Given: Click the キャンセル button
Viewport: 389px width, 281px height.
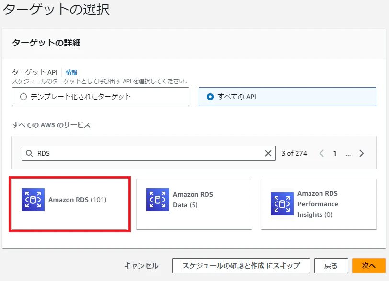Looking at the screenshot, I should (141, 266).
